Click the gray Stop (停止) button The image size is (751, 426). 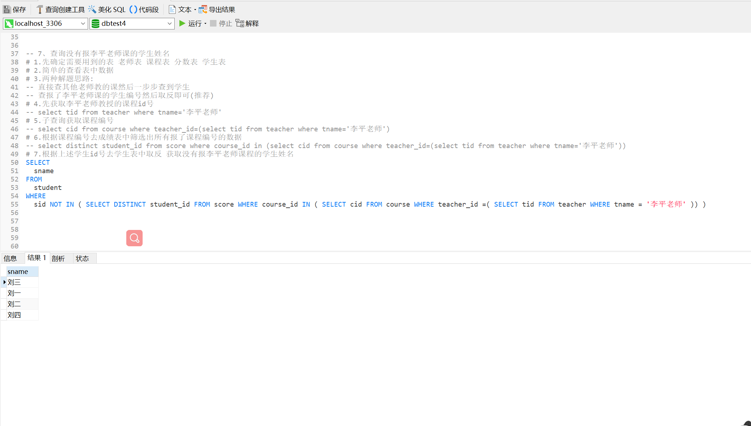[214, 23]
